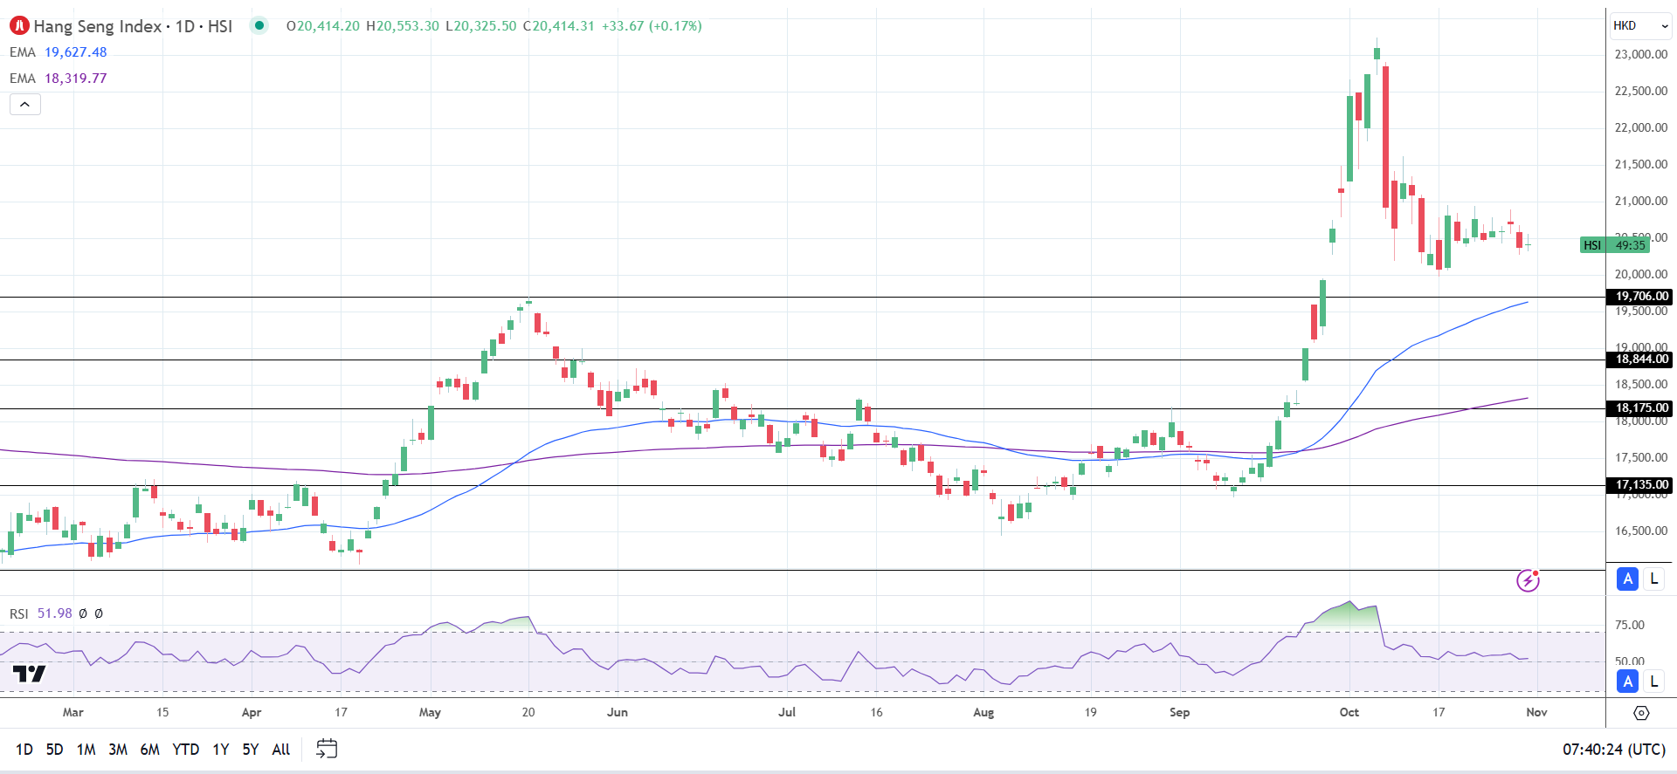Image resolution: width=1677 pixels, height=774 pixels.
Task: Open the HKD currency dropdown
Action: point(1641,25)
